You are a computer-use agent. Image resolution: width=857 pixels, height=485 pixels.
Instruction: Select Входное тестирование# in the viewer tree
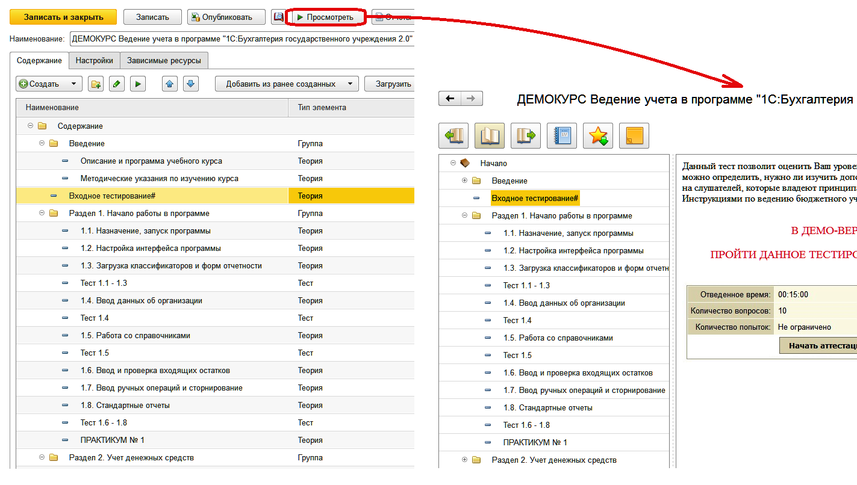pos(535,198)
